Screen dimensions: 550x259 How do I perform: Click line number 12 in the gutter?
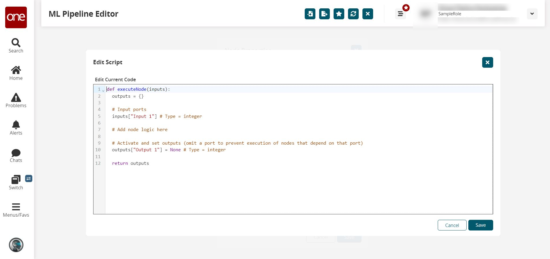click(x=98, y=163)
